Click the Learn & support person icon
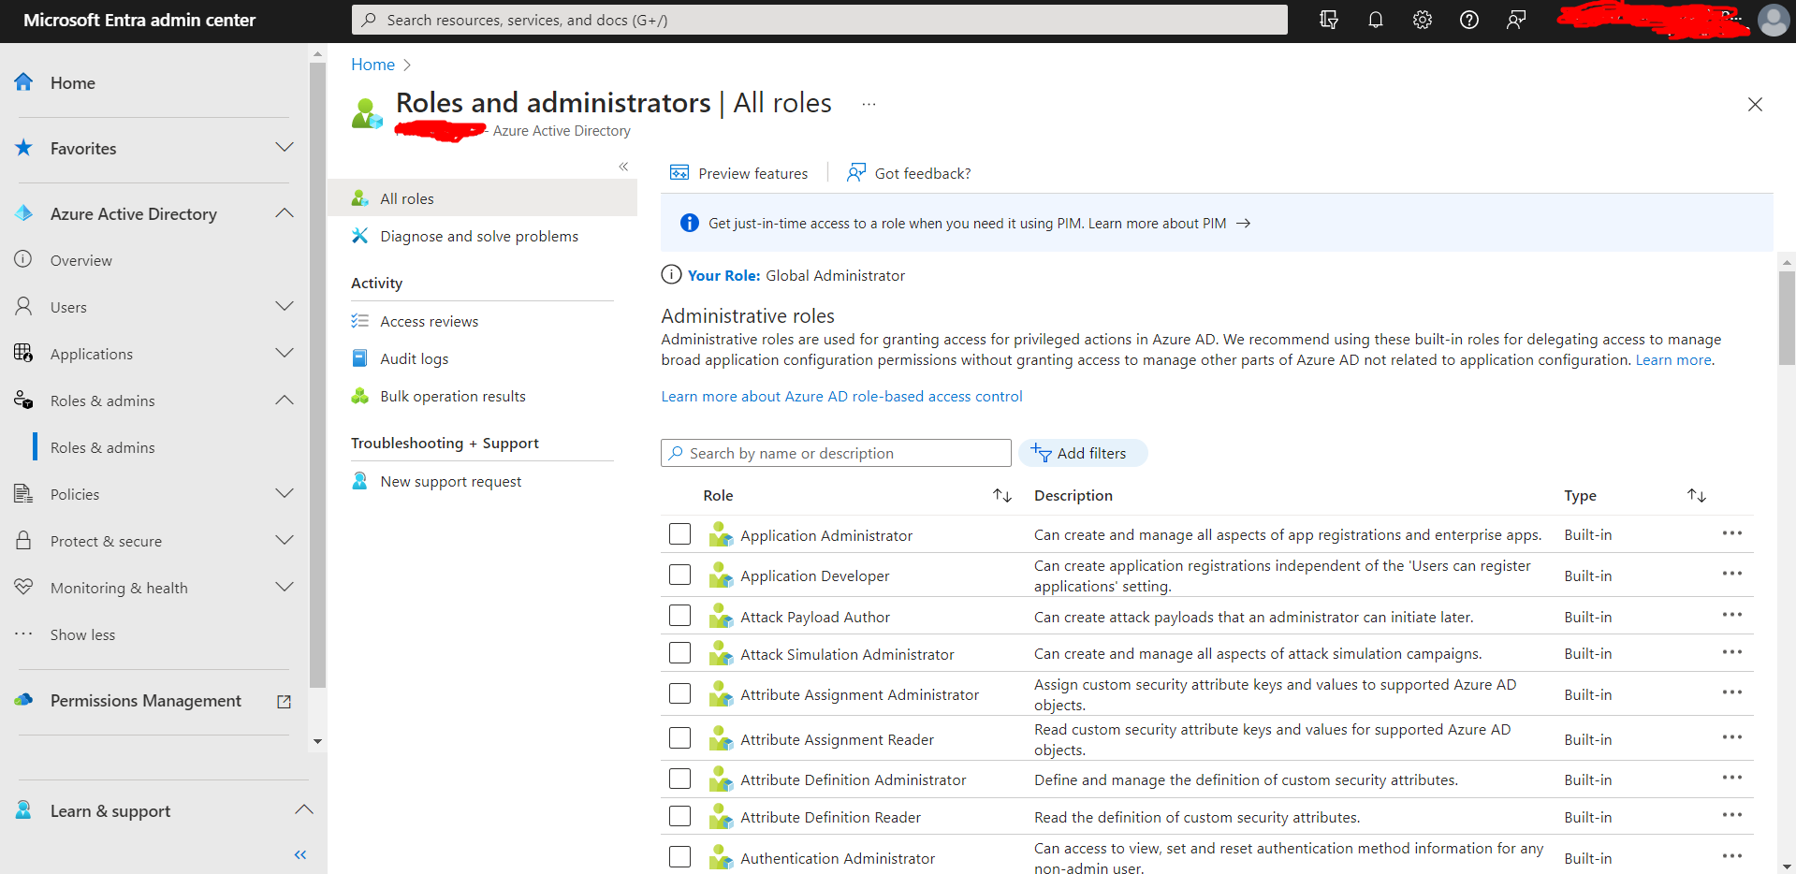1796x874 pixels. point(24,810)
